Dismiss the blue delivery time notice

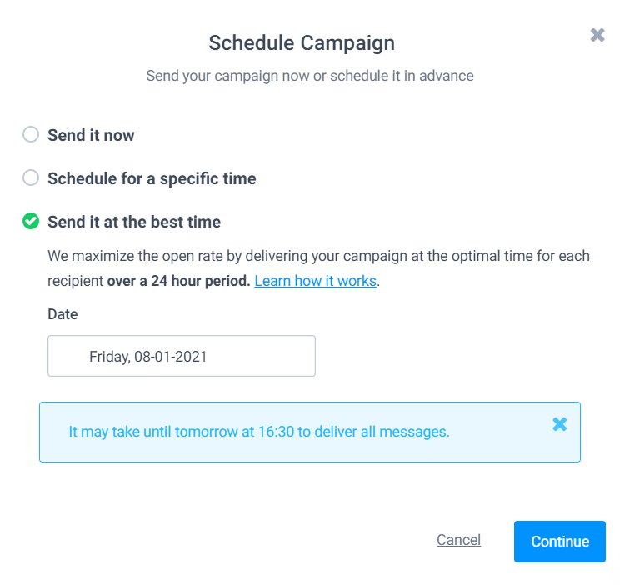[560, 424]
